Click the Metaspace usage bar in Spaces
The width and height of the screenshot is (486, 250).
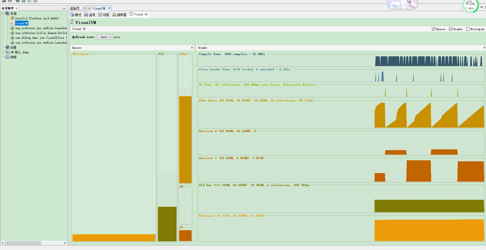[114, 238]
